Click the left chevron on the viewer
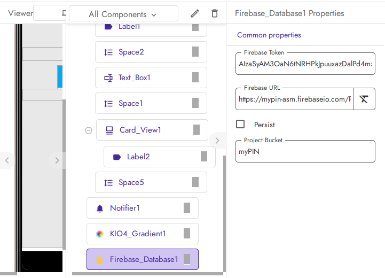The height and width of the screenshot is (278, 385). tap(6, 160)
